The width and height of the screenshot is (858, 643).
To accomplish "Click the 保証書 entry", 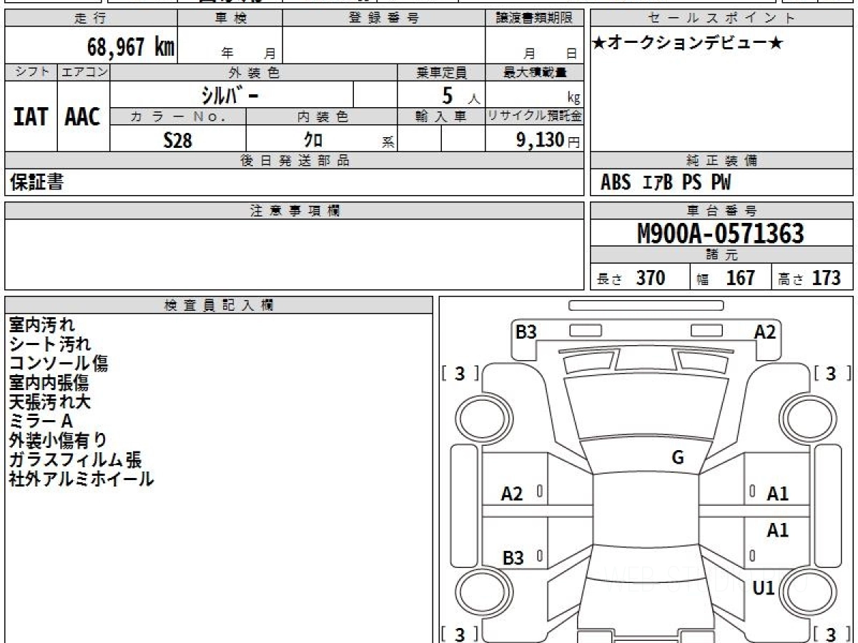I will coord(36,182).
